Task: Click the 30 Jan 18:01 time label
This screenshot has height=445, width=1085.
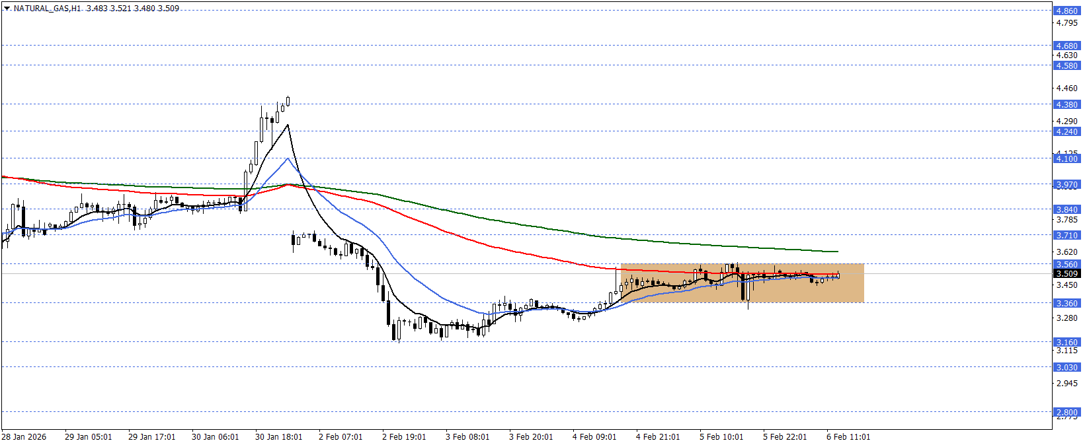Action: click(x=278, y=437)
